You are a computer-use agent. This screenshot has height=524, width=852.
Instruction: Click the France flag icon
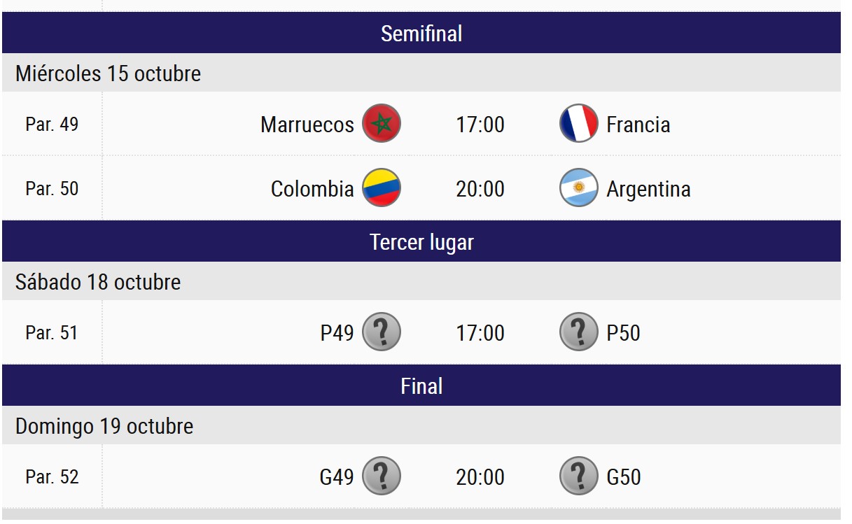point(579,124)
